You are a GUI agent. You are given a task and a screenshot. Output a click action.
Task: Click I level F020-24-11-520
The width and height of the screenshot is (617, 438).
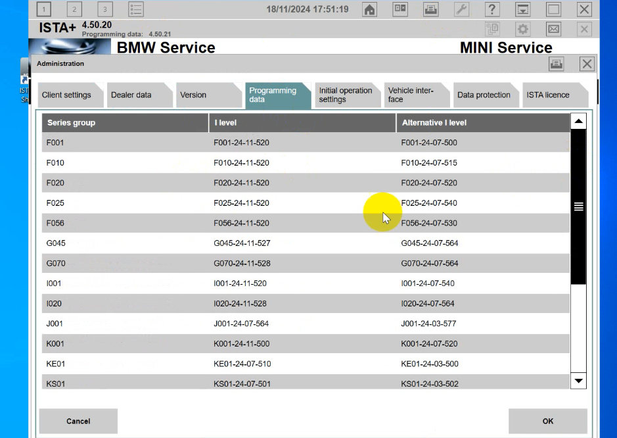(x=241, y=183)
